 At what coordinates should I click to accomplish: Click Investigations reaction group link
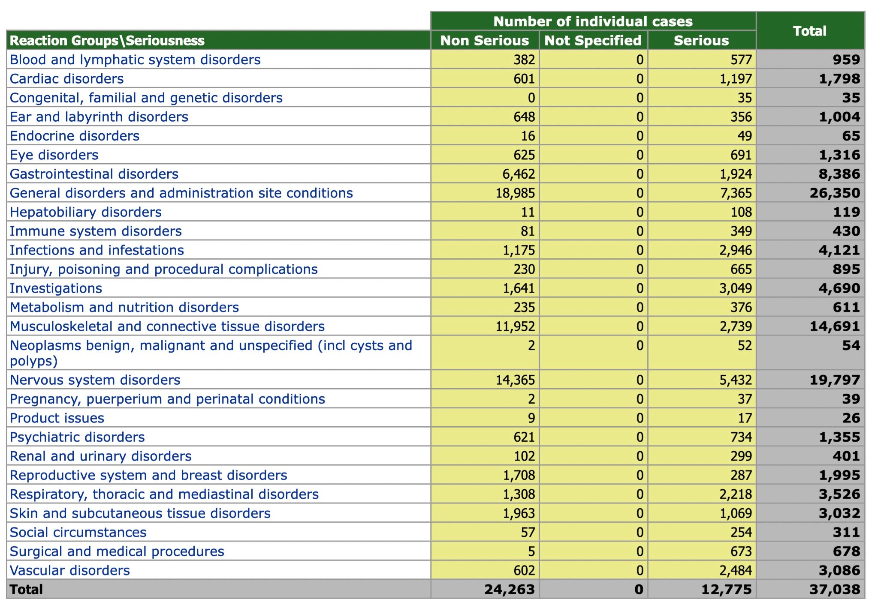[56, 288]
